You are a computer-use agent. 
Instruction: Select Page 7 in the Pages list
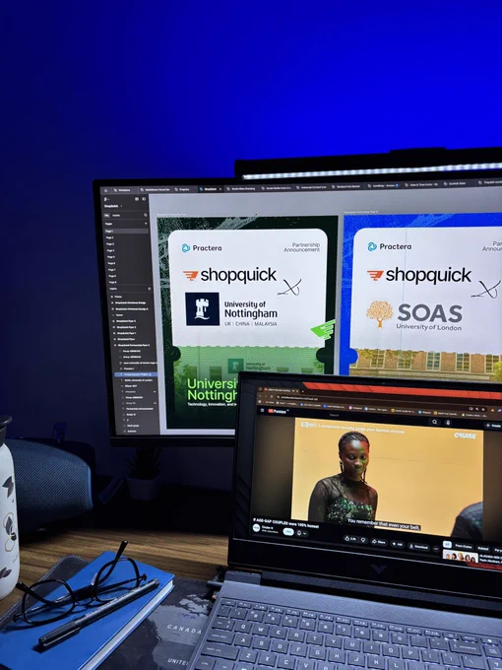pos(112,270)
